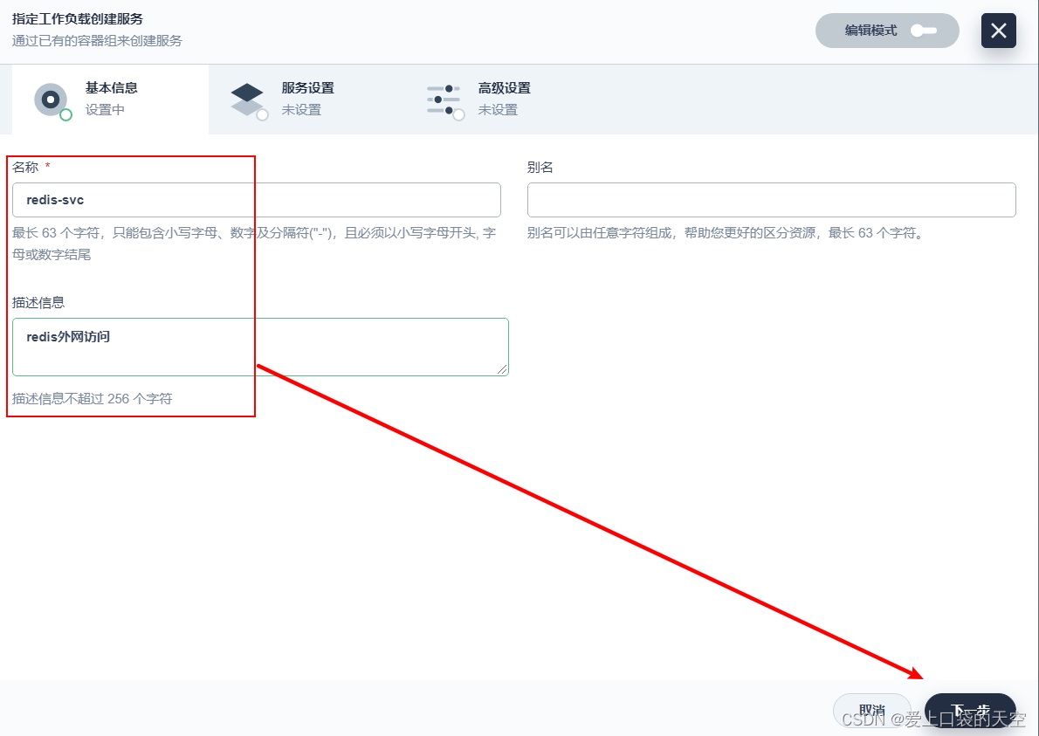Close the create service dialog
Image resolution: width=1039 pixels, height=736 pixels.
[998, 31]
